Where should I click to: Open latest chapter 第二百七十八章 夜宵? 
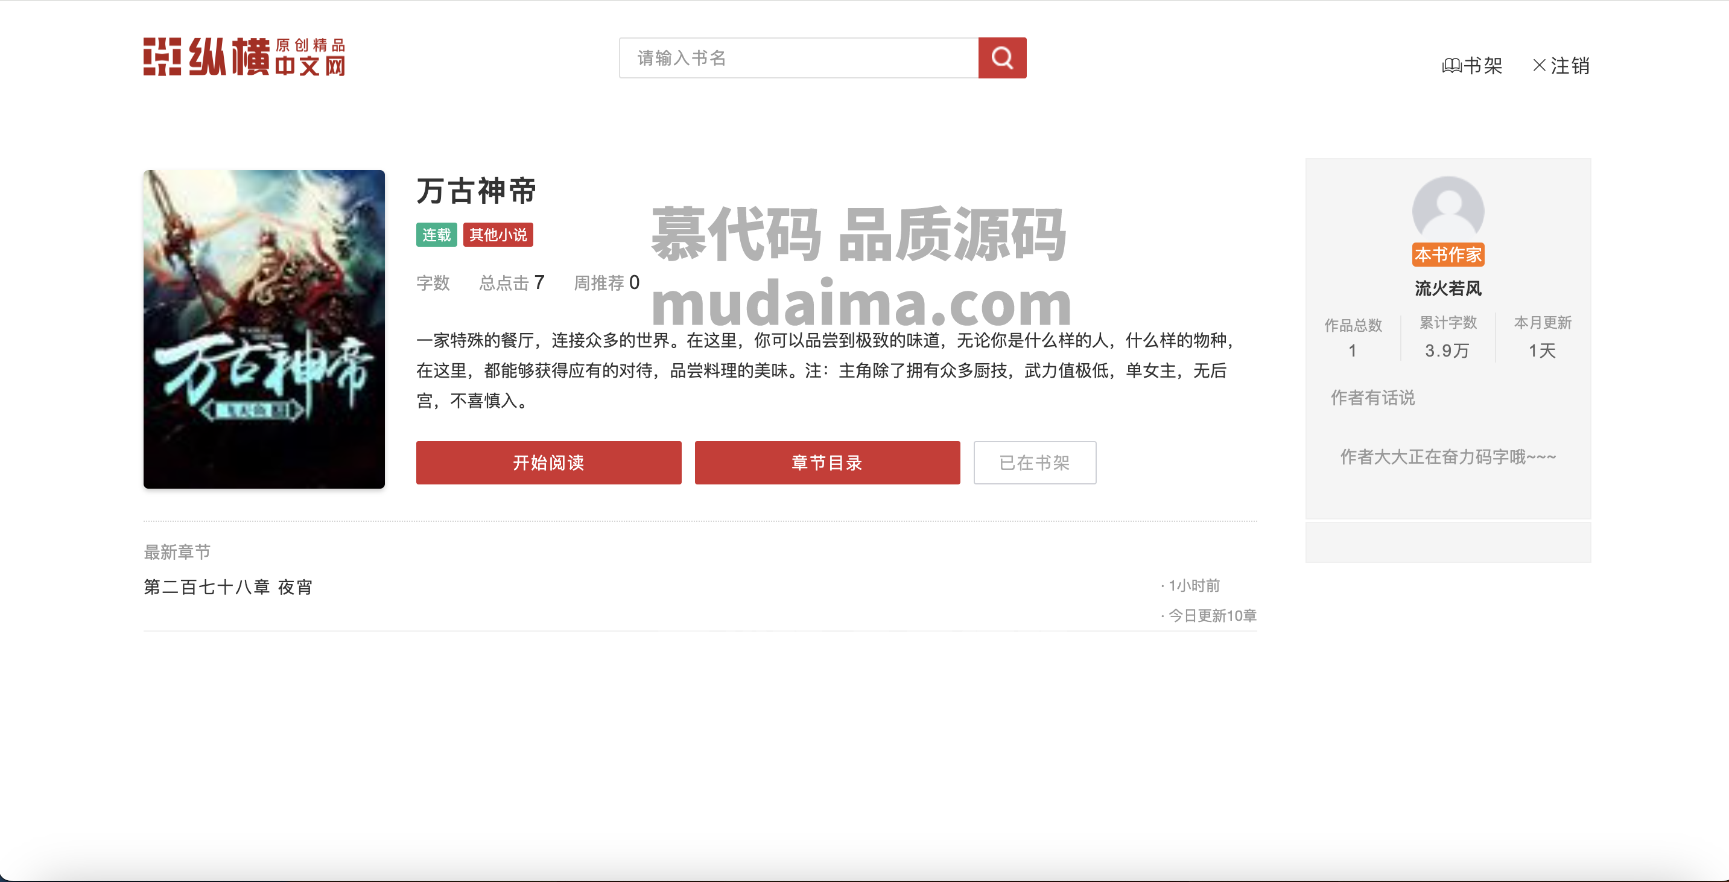click(228, 588)
